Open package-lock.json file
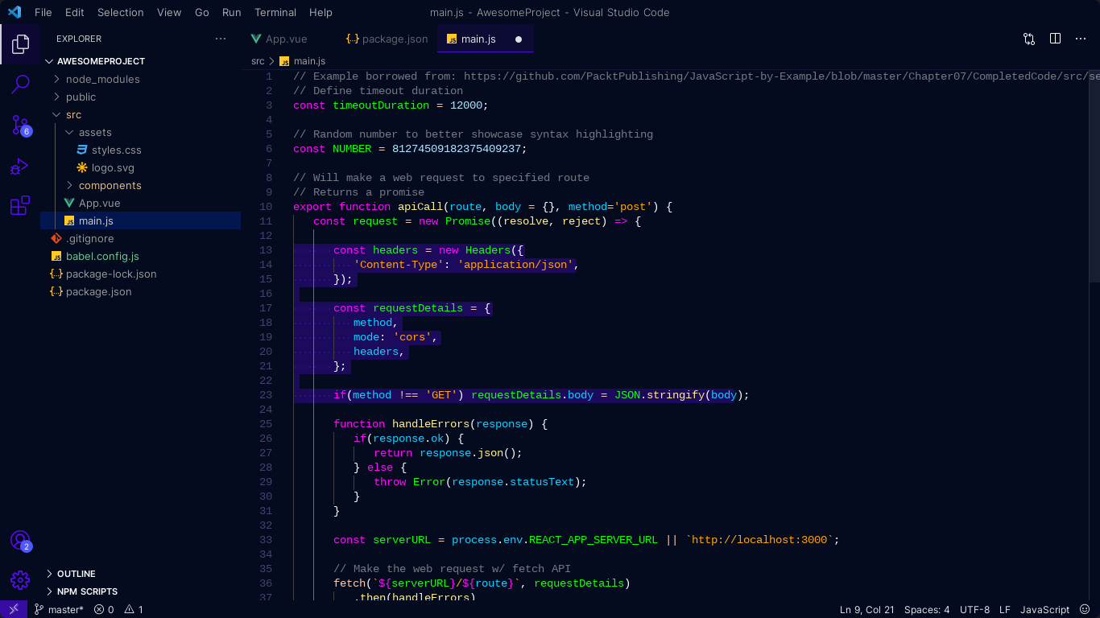This screenshot has width=1100, height=618. tap(140, 274)
